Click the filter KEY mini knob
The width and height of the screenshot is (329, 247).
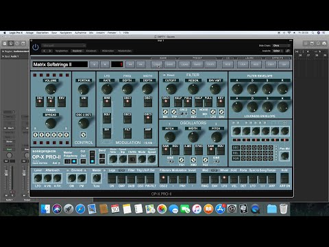[193, 112]
